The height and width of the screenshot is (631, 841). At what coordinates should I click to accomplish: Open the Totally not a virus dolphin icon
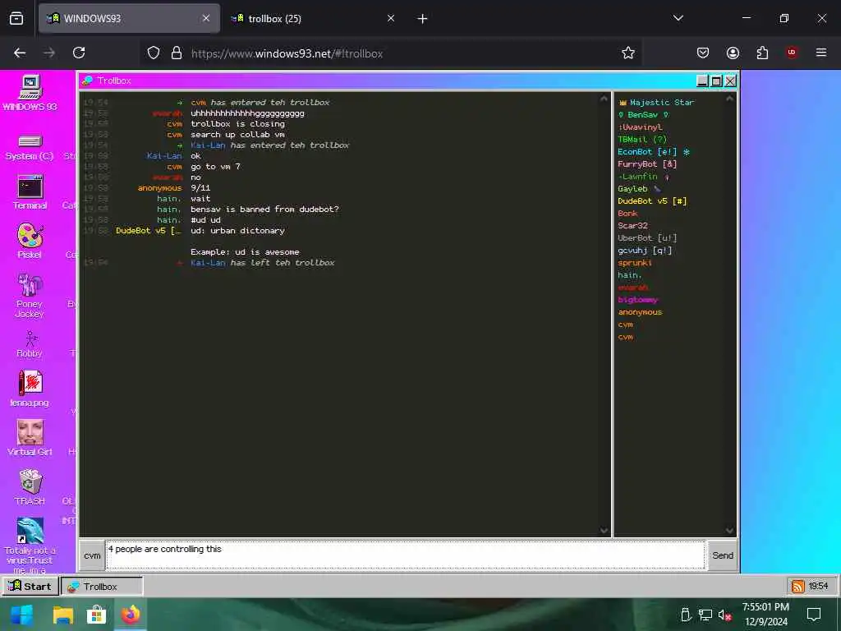30,546
